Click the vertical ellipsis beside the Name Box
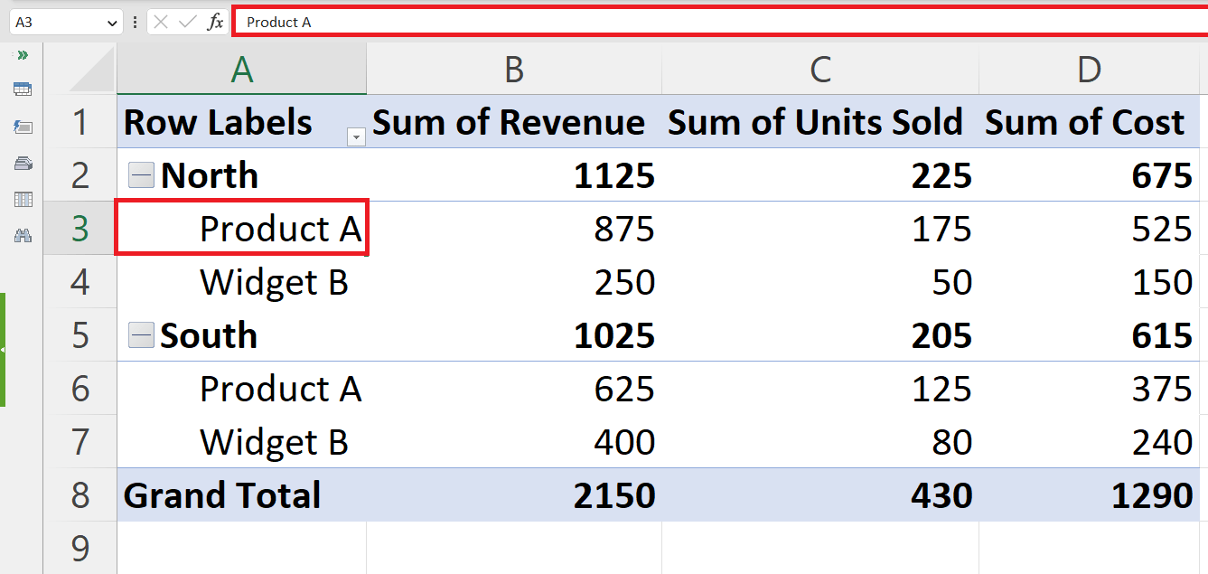This screenshot has width=1208, height=574. coord(134,22)
